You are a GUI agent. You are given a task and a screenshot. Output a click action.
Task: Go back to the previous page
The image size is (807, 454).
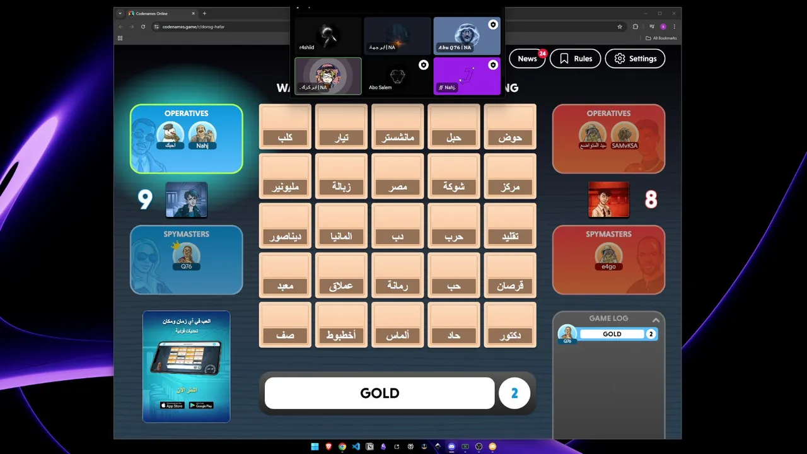(x=120, y=26)
